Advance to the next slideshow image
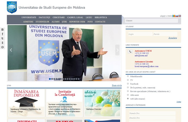The width and height of the screenshot is (188, 122). 117,50
